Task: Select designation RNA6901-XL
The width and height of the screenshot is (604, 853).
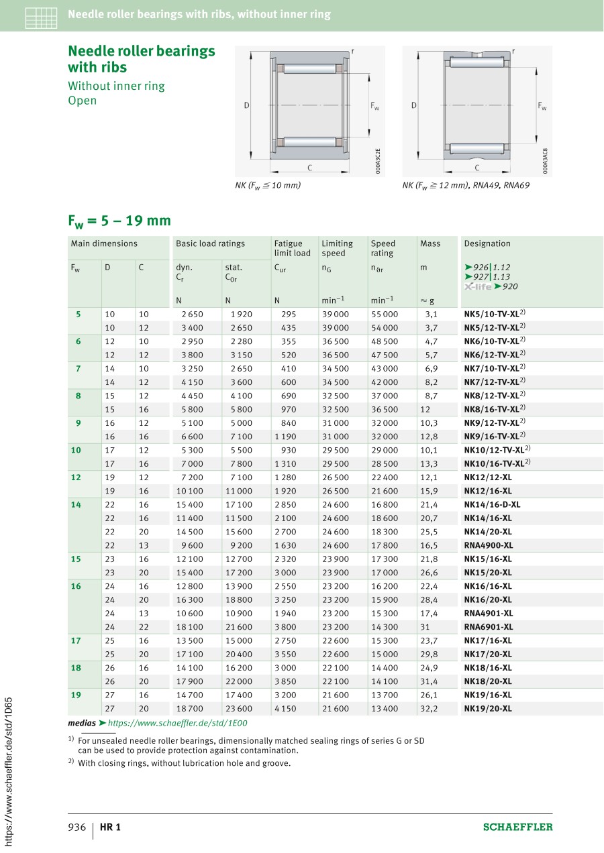Action: coord(489,627)
